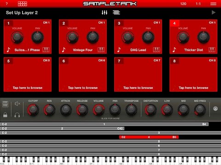Click the Attack knob
Screen dimensions: 221x165
point(66,110)
